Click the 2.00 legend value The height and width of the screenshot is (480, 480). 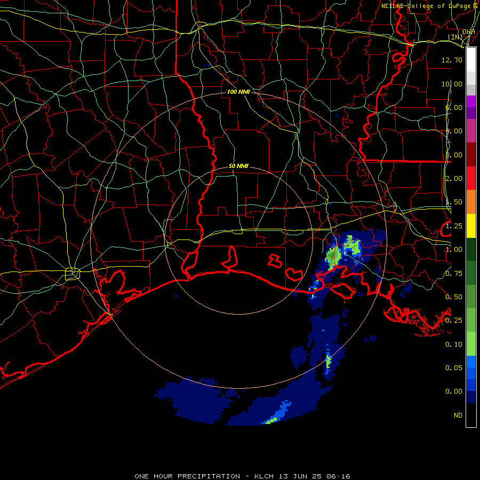pos(454,179)
